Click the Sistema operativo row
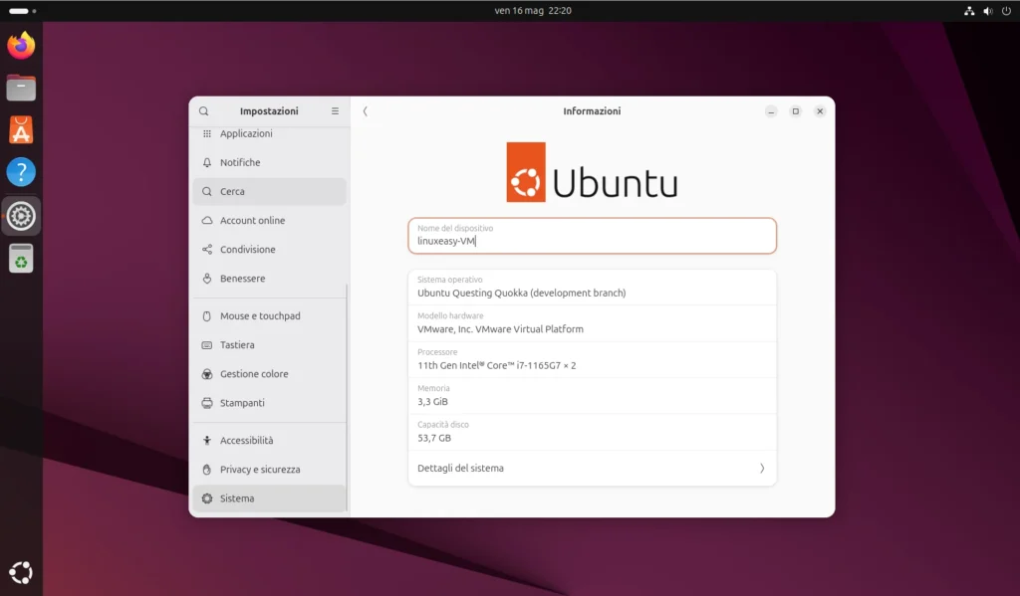 point(592,287)
